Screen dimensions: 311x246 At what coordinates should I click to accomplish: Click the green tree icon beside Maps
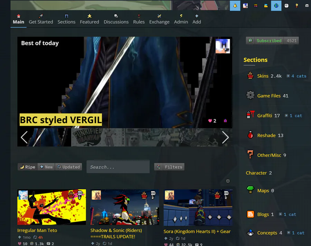click(250, 190)
